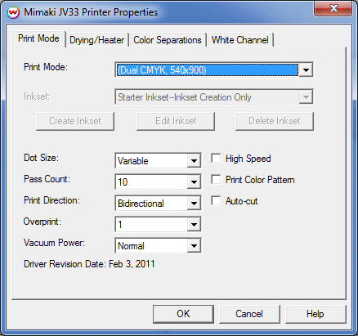
Task: Enable the High Speed checkbox
Action: (216, 159)
